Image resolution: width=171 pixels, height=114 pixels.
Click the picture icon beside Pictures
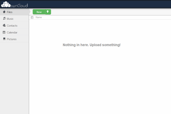click(x=4, y=39)
